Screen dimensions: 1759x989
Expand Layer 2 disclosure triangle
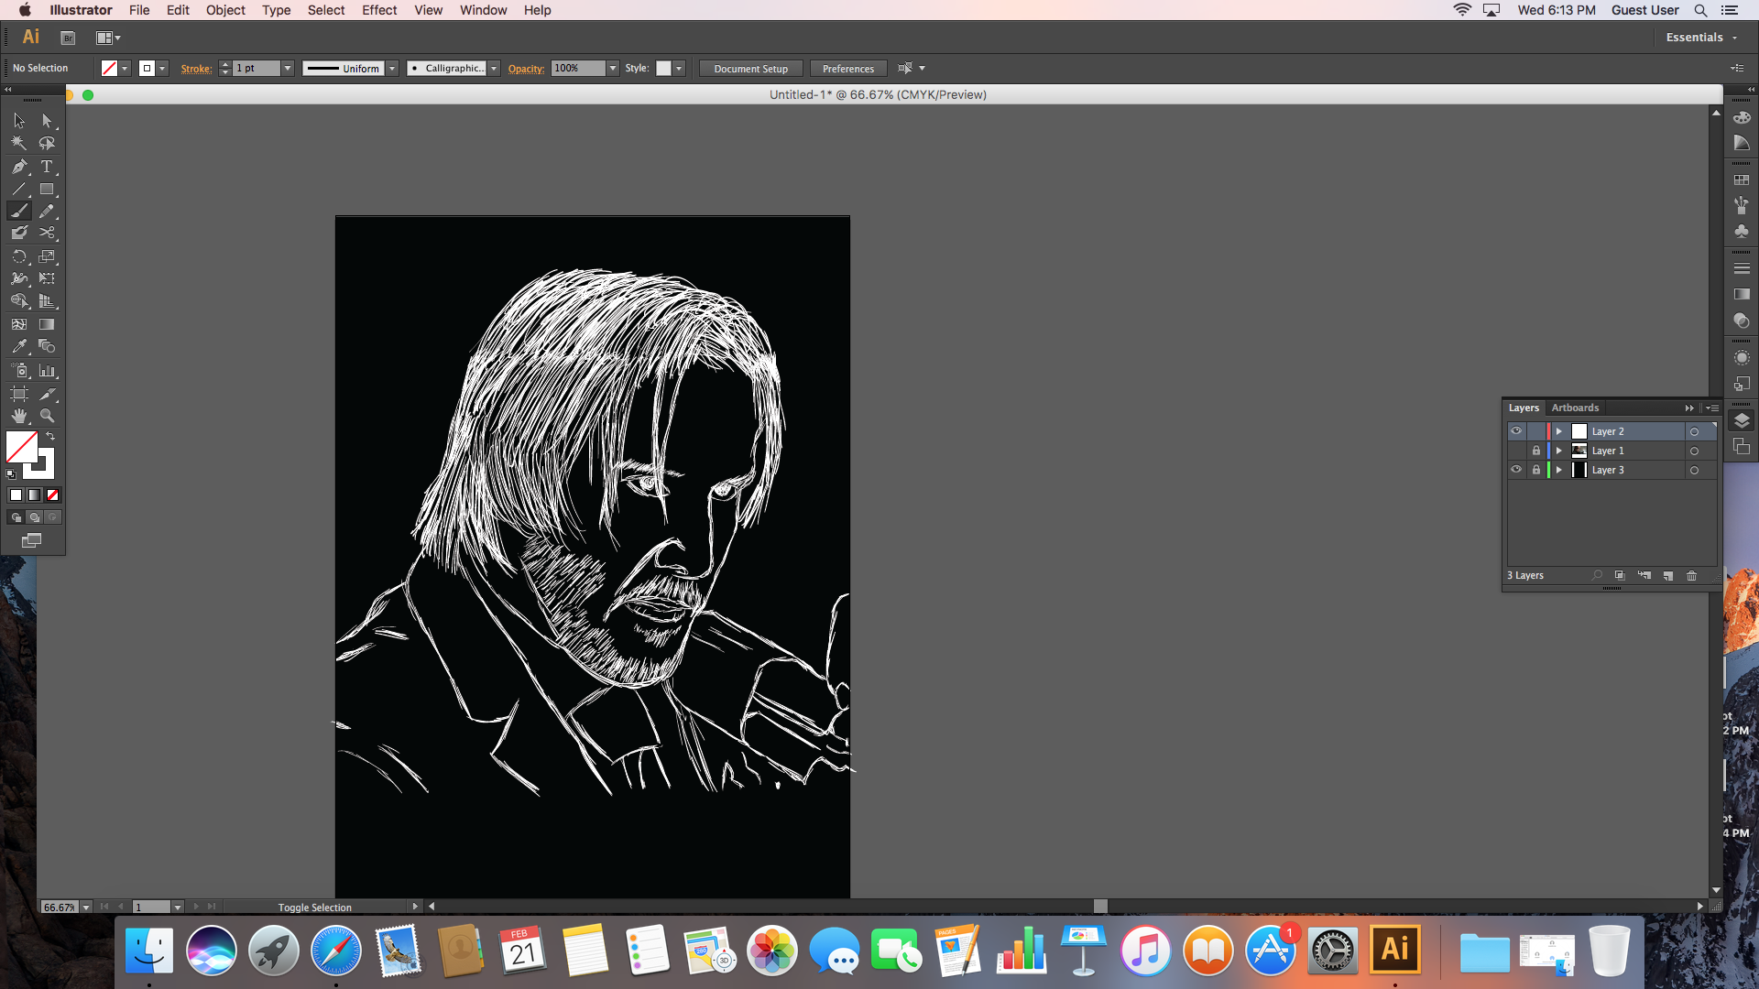point(1558,431)
